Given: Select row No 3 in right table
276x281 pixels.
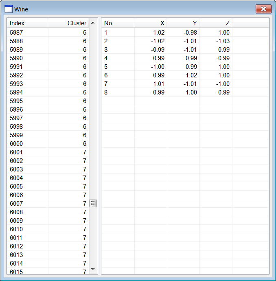Looking at the screenshot, I should (x=185, y=49).
